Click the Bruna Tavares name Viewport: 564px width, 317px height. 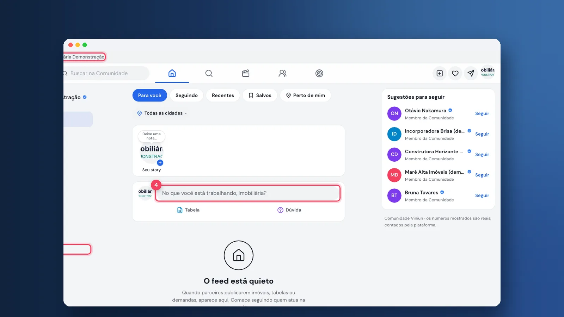422,193
